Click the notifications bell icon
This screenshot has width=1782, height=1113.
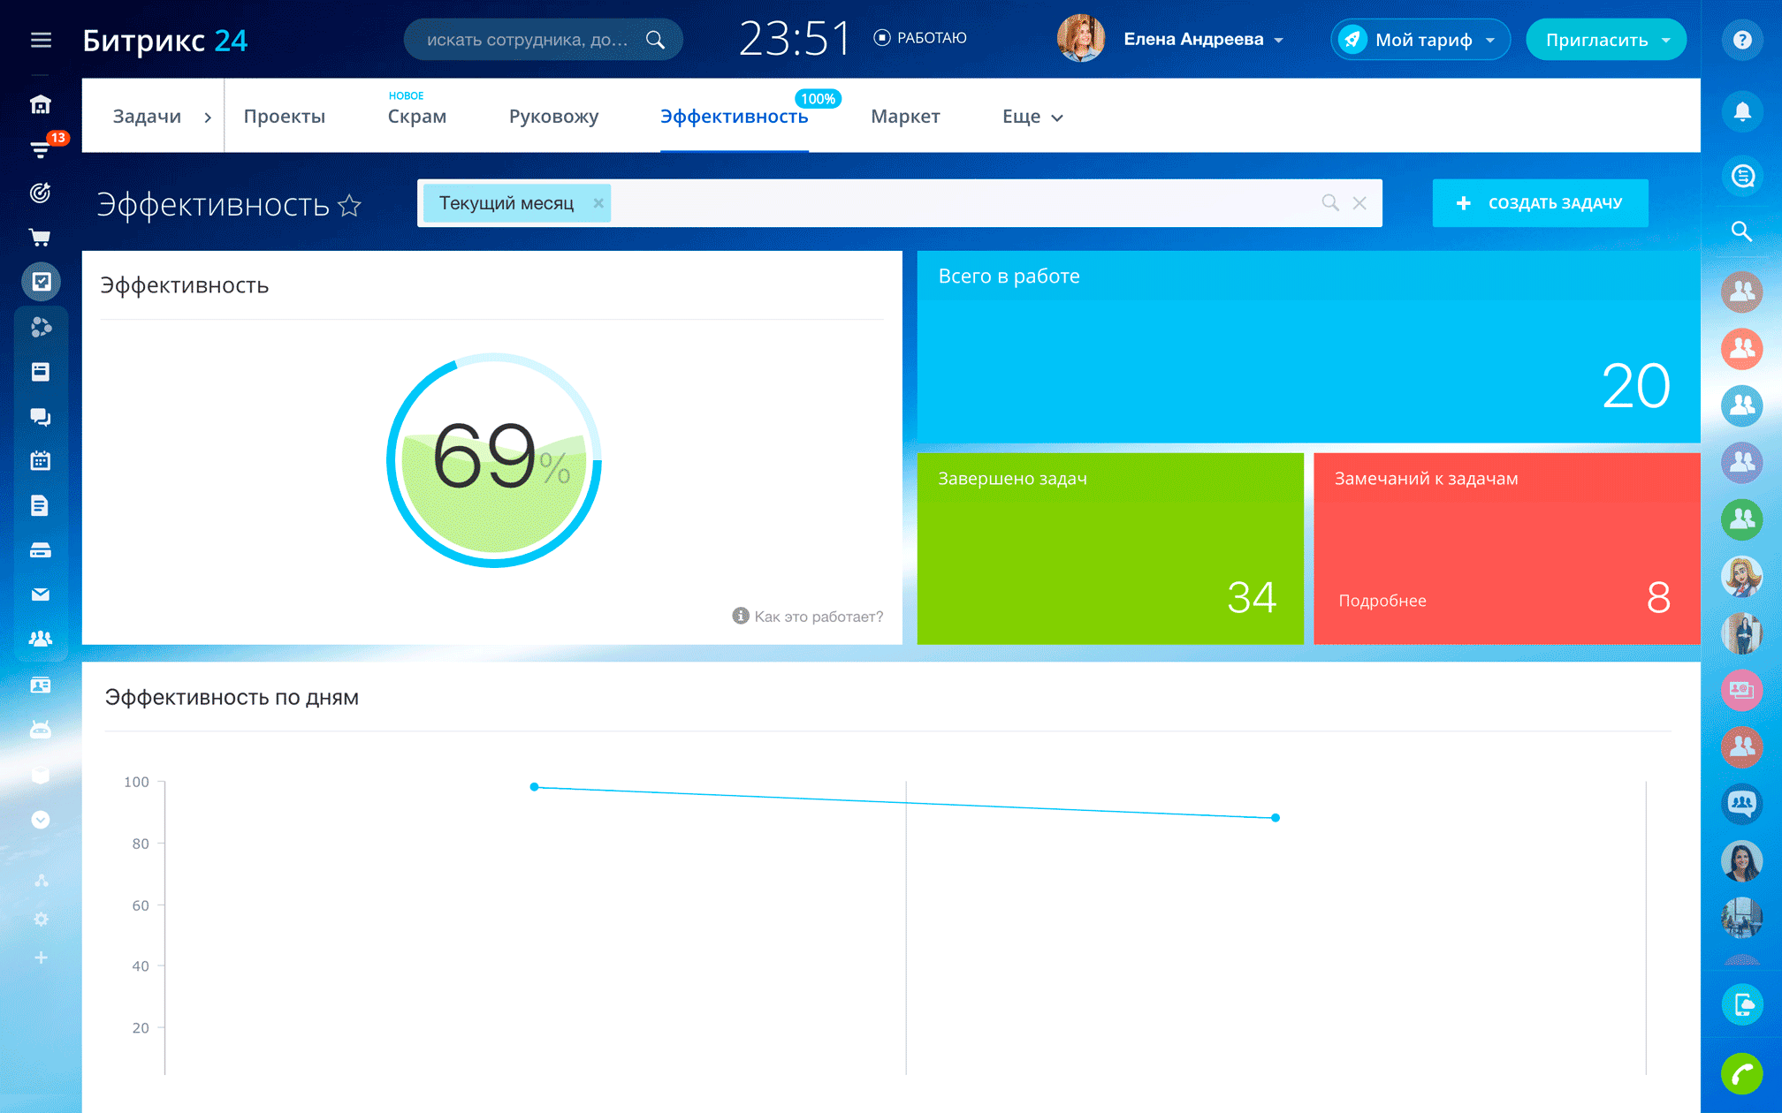click(1741, 112)
